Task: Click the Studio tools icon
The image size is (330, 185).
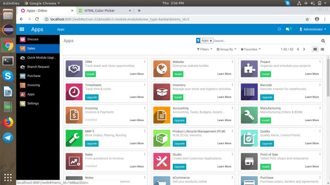Action: coord(162,161)
